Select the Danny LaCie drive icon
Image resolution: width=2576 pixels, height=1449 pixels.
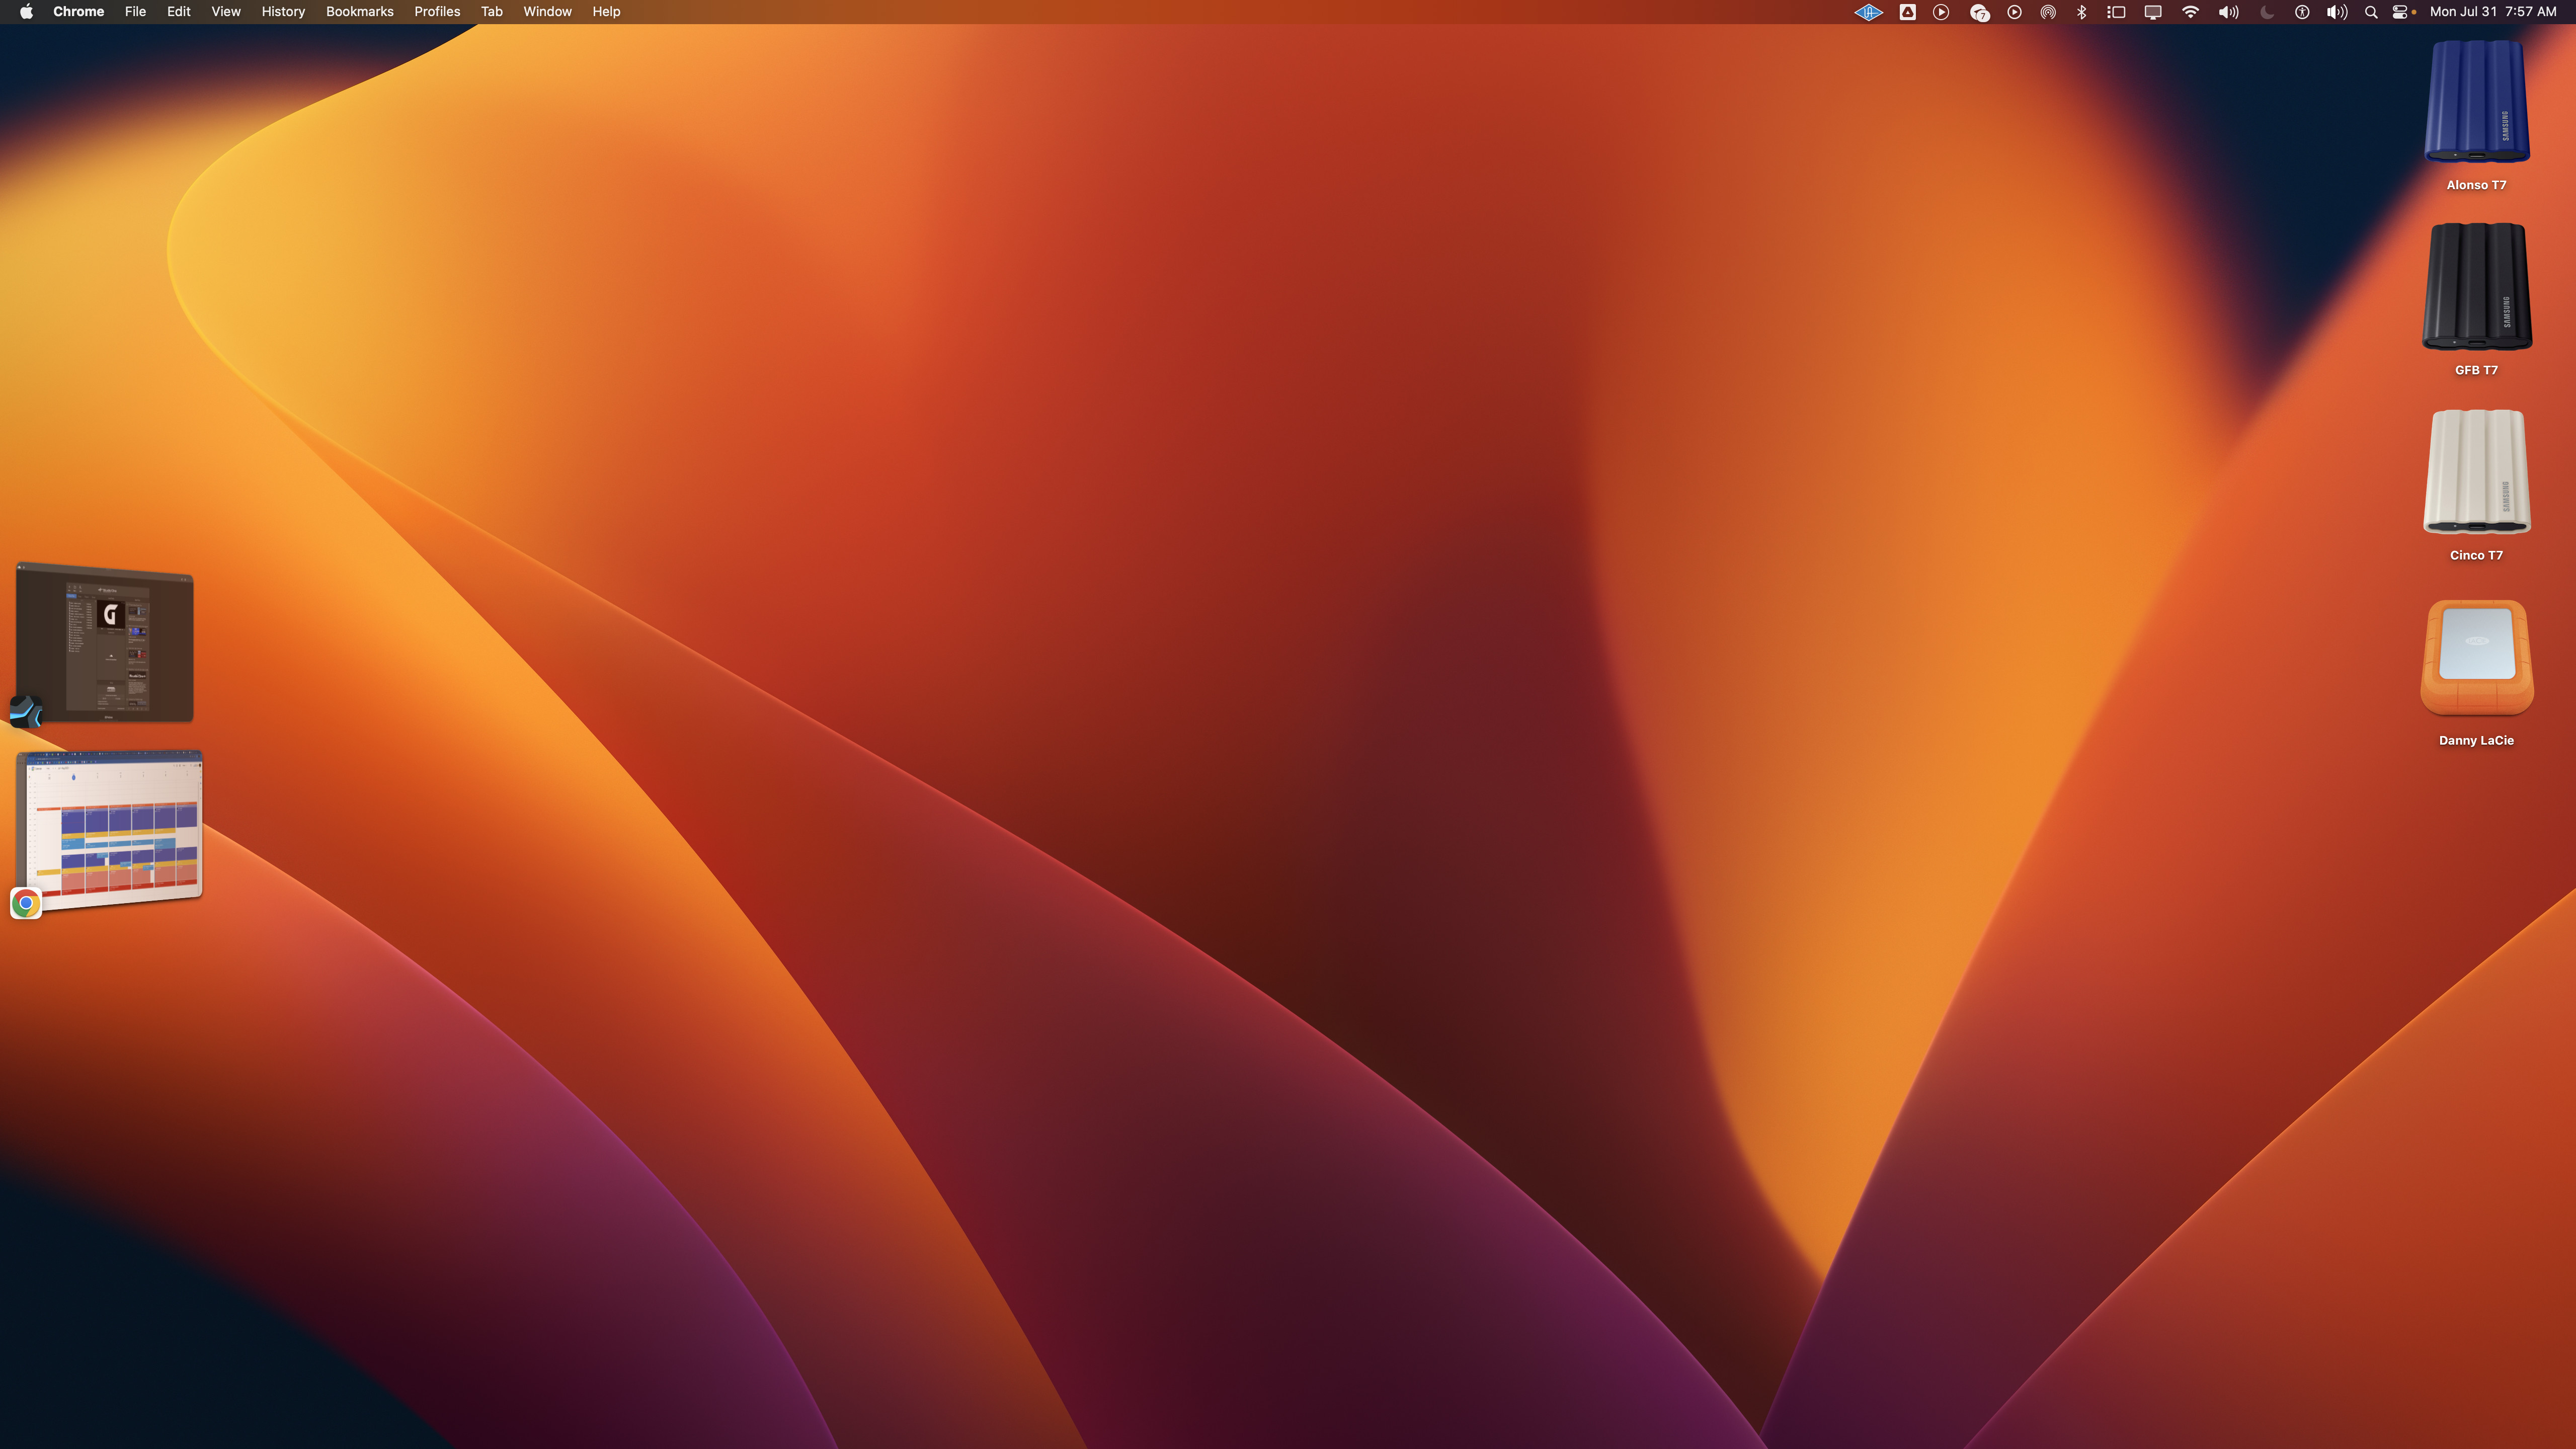tap(2476, 658)
